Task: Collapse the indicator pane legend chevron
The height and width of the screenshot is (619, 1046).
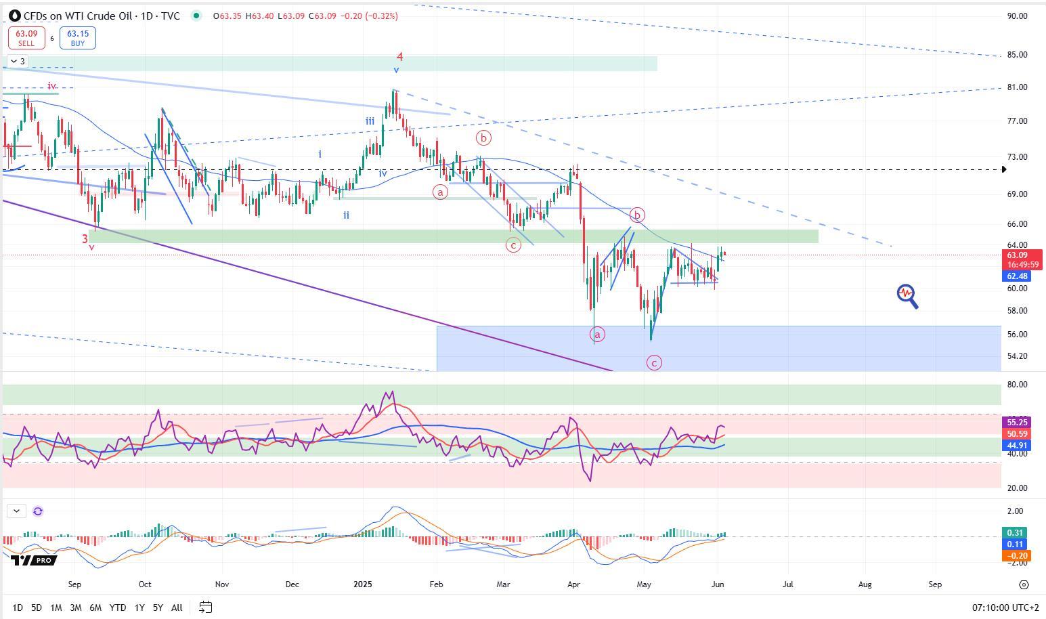Action: pyautogui.click(x=16, y=511)
